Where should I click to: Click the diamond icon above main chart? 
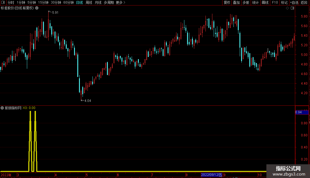coord(287,8)
